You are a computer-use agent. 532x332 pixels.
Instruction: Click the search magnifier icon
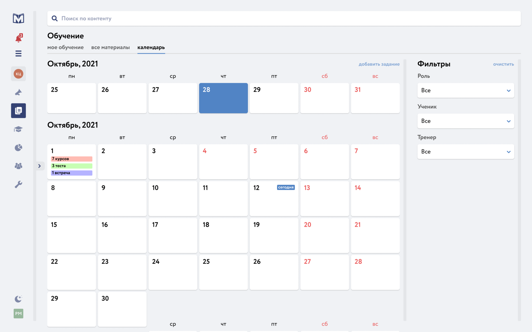54,18
